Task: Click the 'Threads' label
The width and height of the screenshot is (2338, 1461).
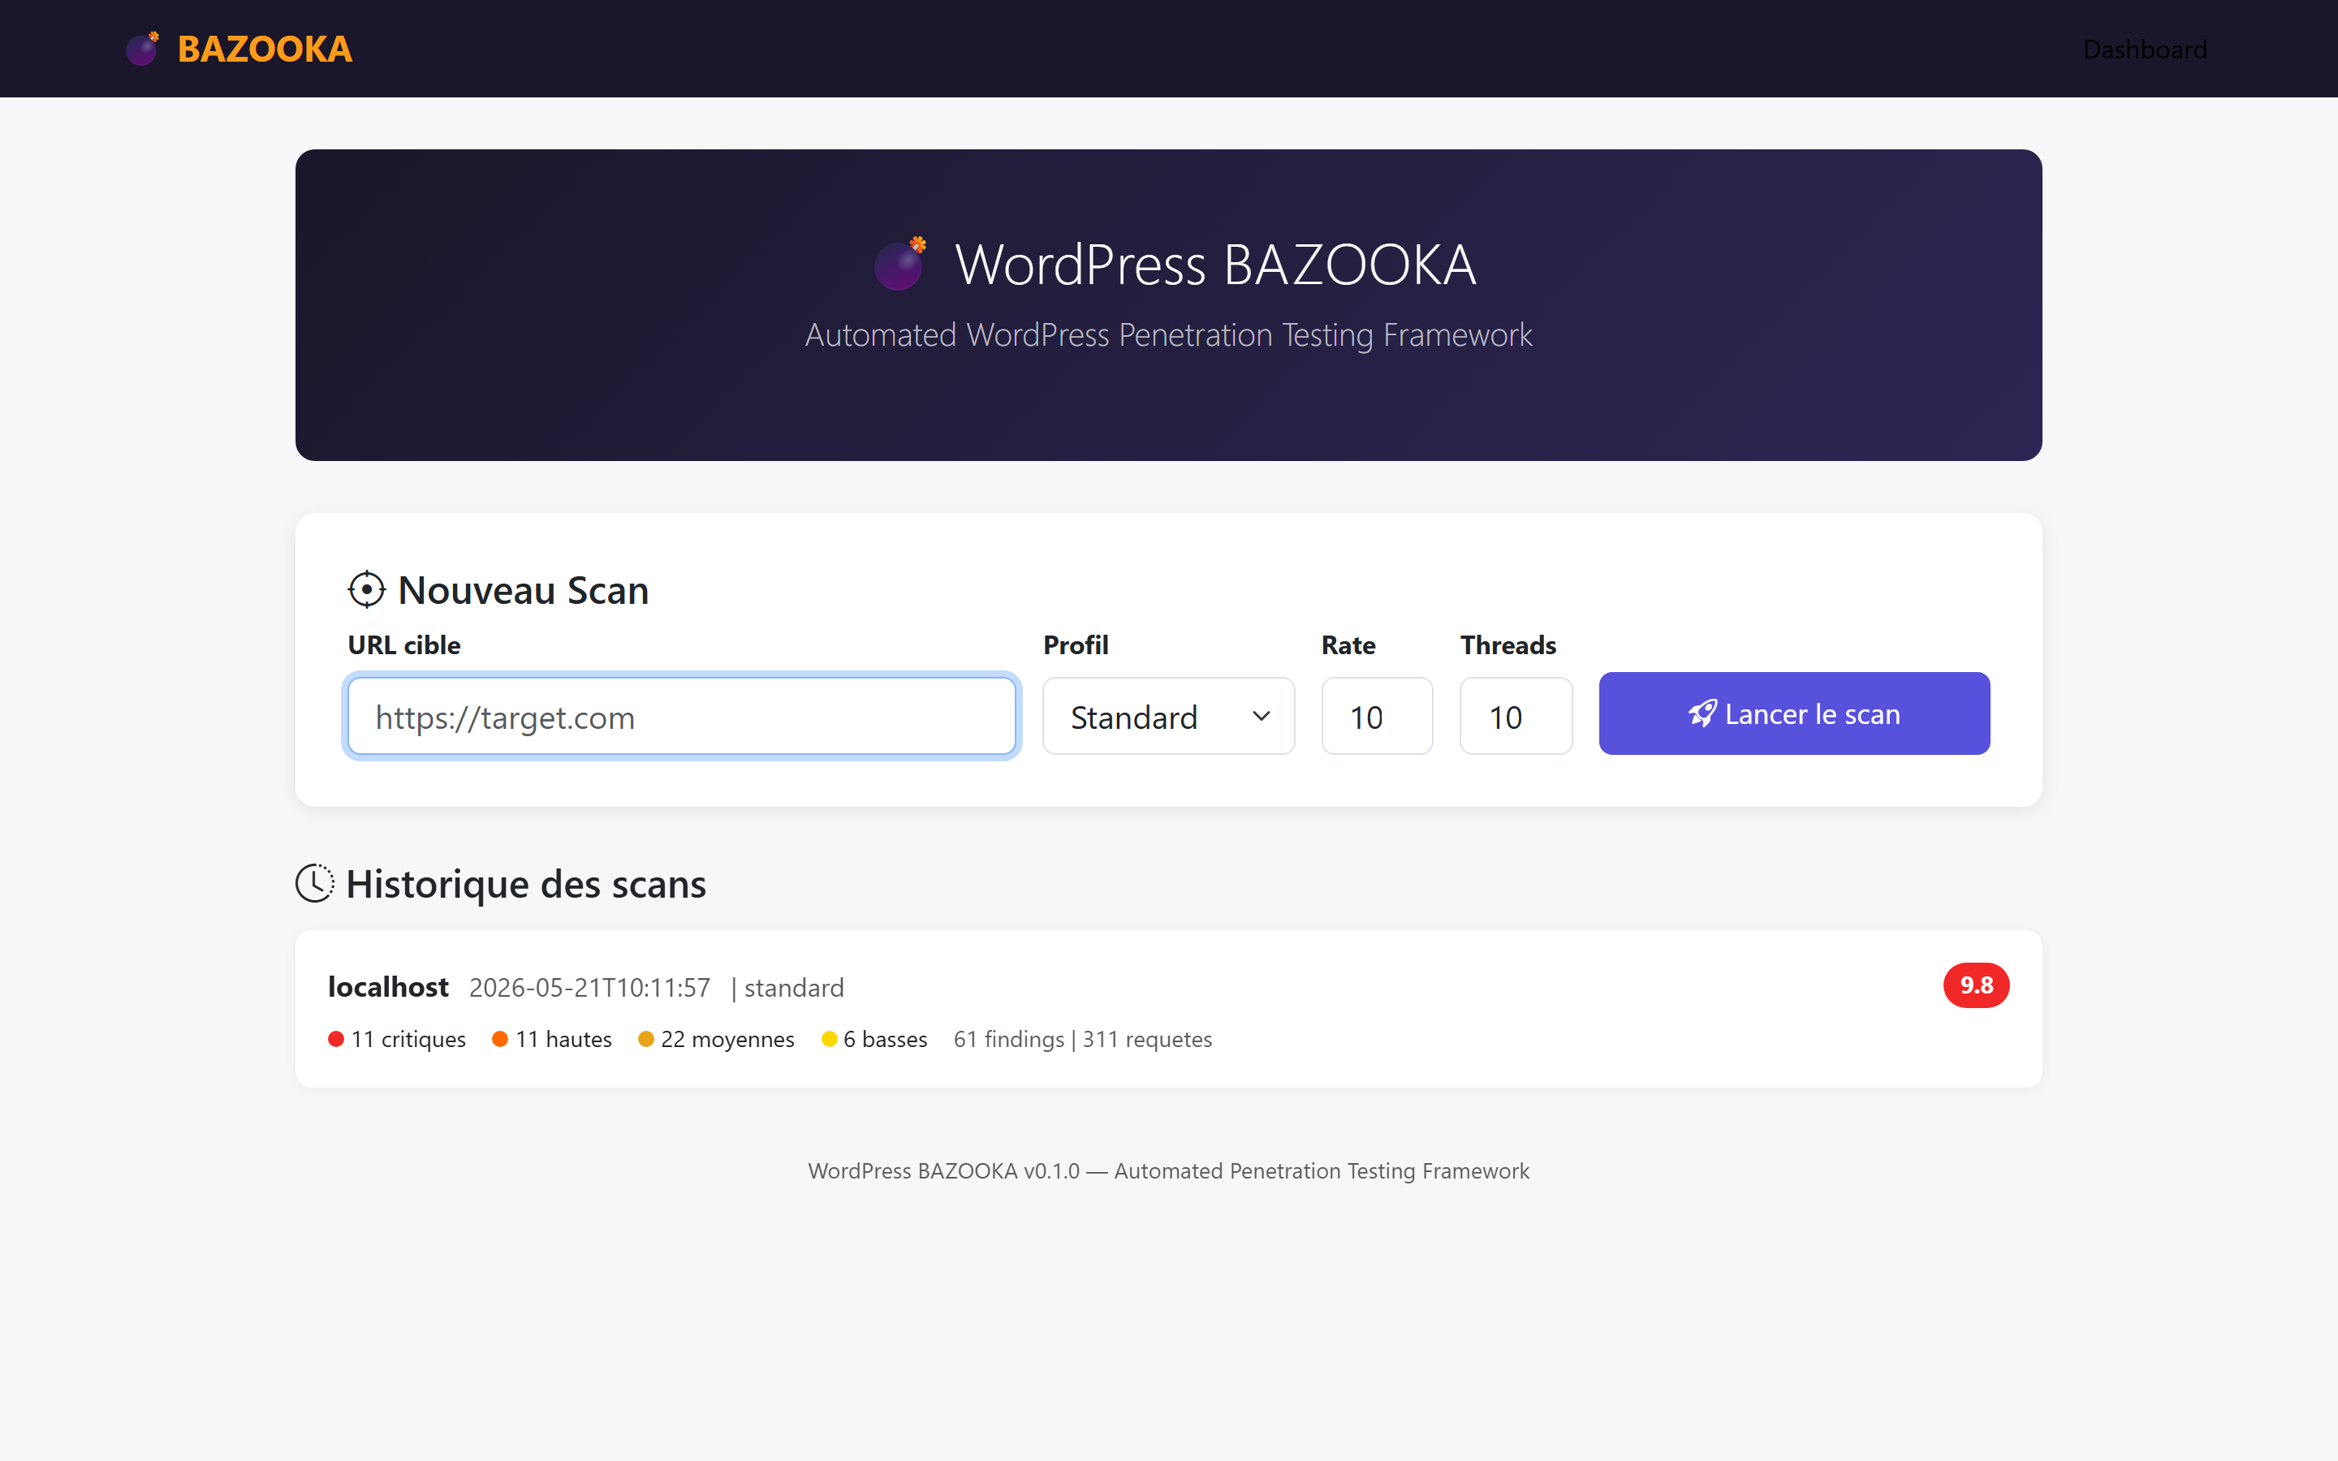Action: pyautogui.click(x=1508, y=644)
